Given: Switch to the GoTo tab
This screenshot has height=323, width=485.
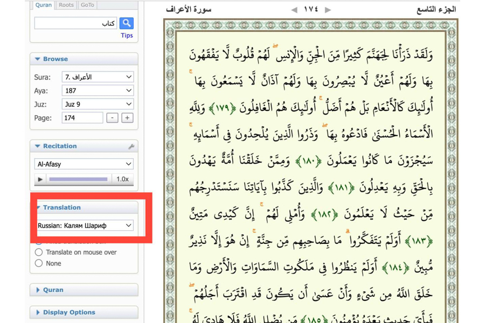Looking at the screenshot, I should tap(87, 5).
